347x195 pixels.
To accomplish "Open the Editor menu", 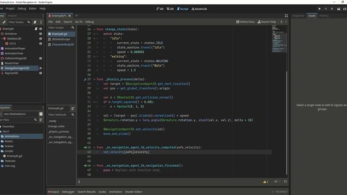I will (x=33, y=9).
